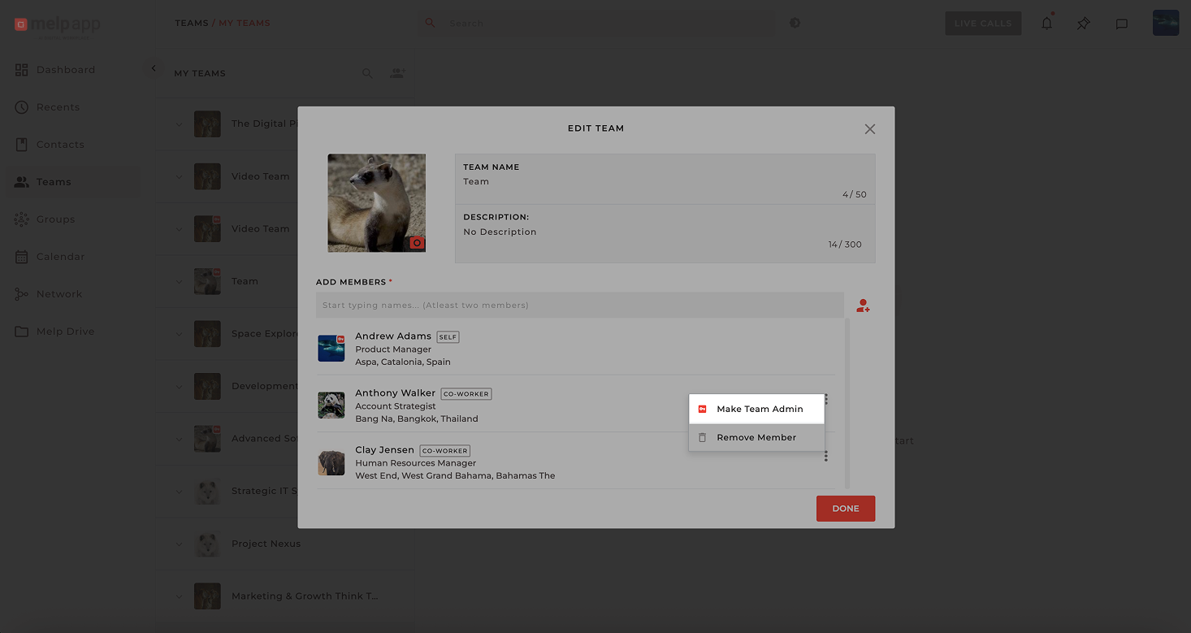This screenshot has height=633, width=1191.
Task: Click the camera icon on the team photo
Action: point(417,243)
